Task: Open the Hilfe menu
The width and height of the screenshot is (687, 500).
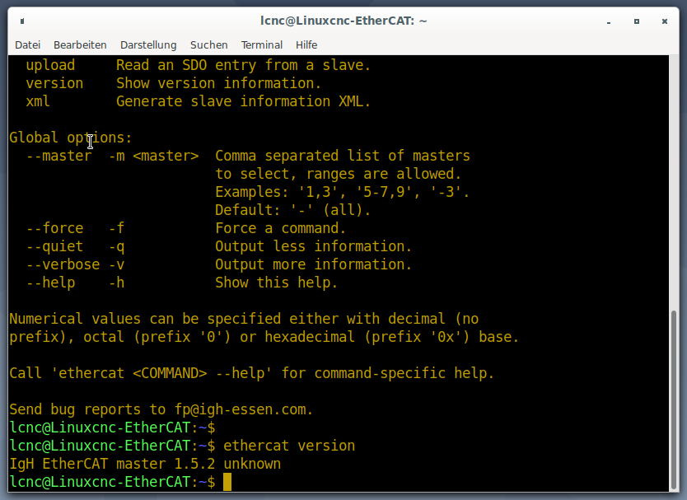Action: (x=306, y=45)
